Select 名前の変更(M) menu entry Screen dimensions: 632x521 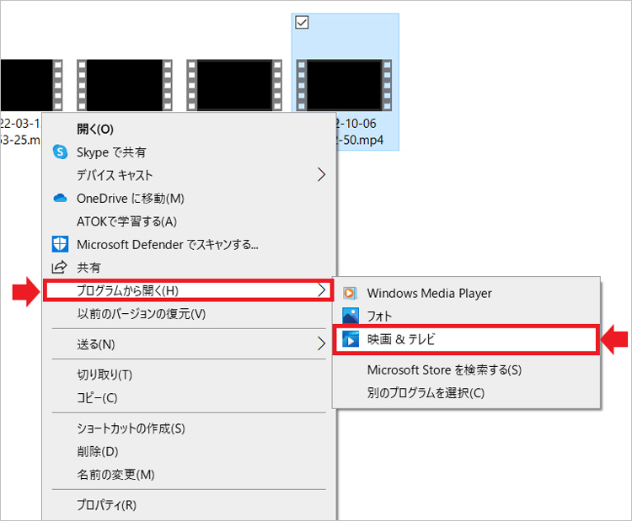click(x=190, y=475)
